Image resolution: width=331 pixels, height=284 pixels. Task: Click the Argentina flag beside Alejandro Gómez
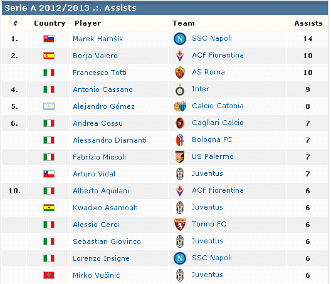coord(49,106)
